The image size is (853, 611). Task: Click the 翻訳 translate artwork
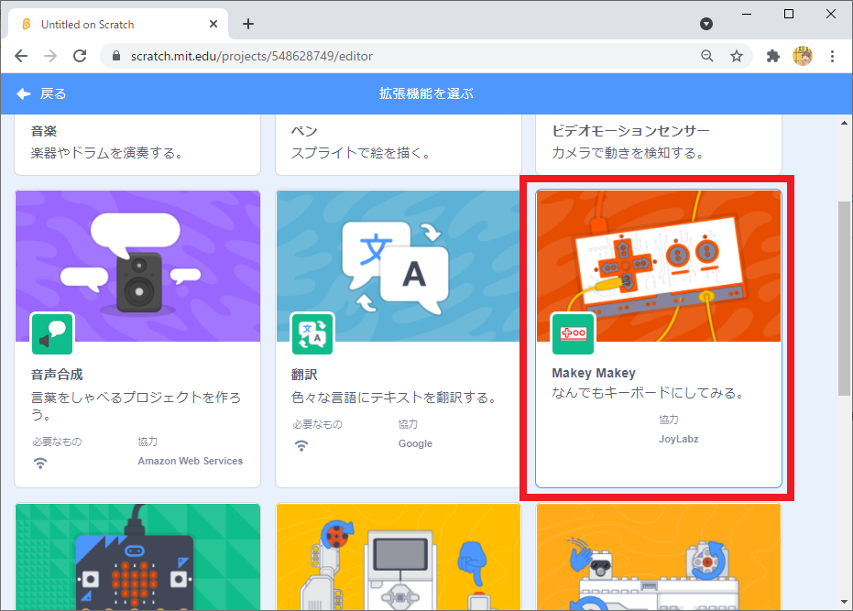(399, 266)
